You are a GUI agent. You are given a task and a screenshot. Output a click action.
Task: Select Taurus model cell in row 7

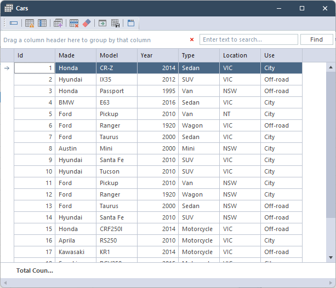(117, 137)
